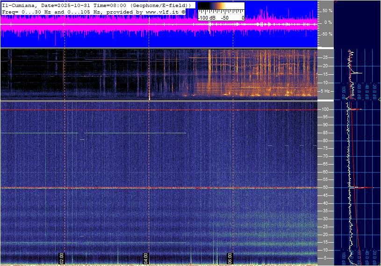Click the -50 % amplitude axis label
Screen dimensions: 381x266
(326, 34)
